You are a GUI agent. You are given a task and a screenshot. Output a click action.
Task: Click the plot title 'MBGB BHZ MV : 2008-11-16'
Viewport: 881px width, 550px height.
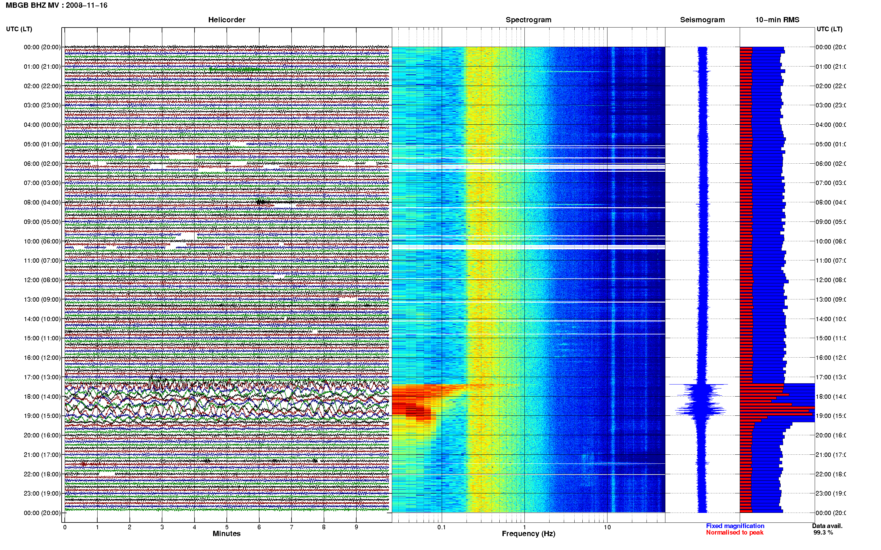(56, 6)
